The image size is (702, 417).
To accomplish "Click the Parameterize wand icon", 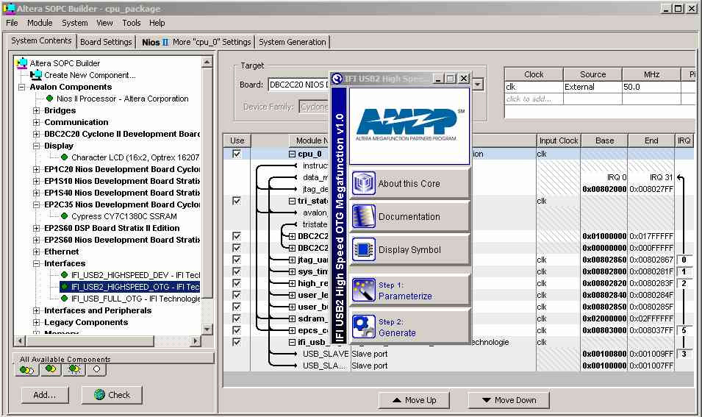I will pos(363,291).
